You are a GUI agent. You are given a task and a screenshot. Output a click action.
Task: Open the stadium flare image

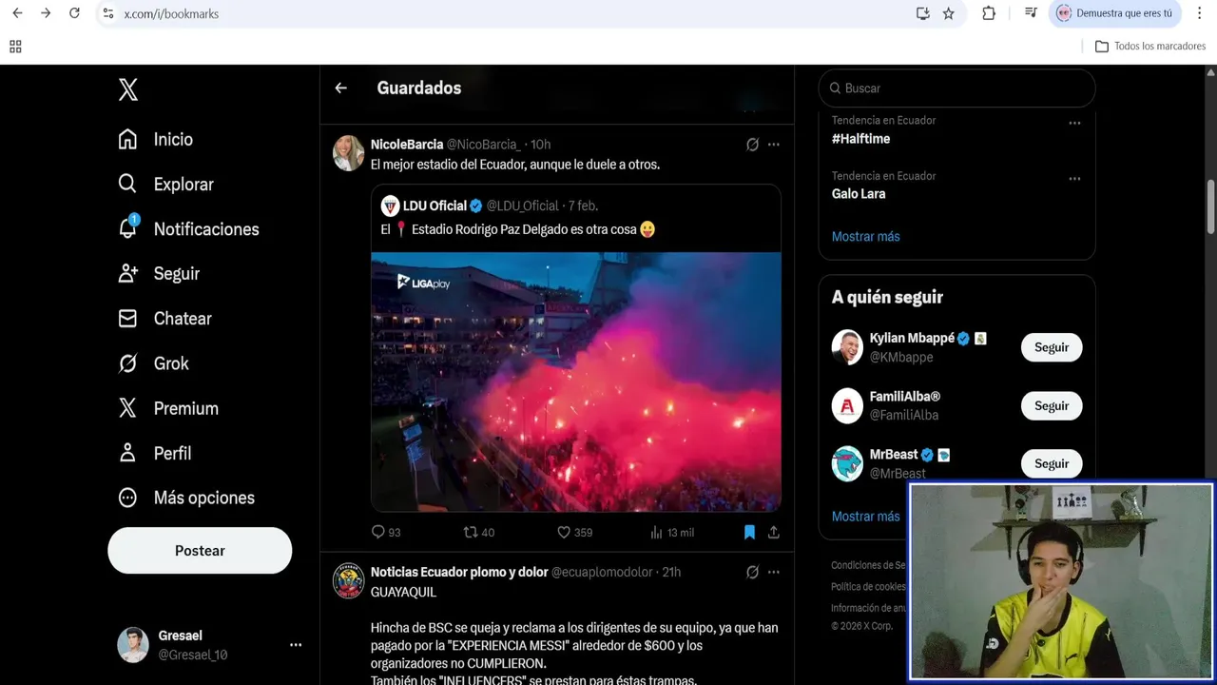coord(576,382)
